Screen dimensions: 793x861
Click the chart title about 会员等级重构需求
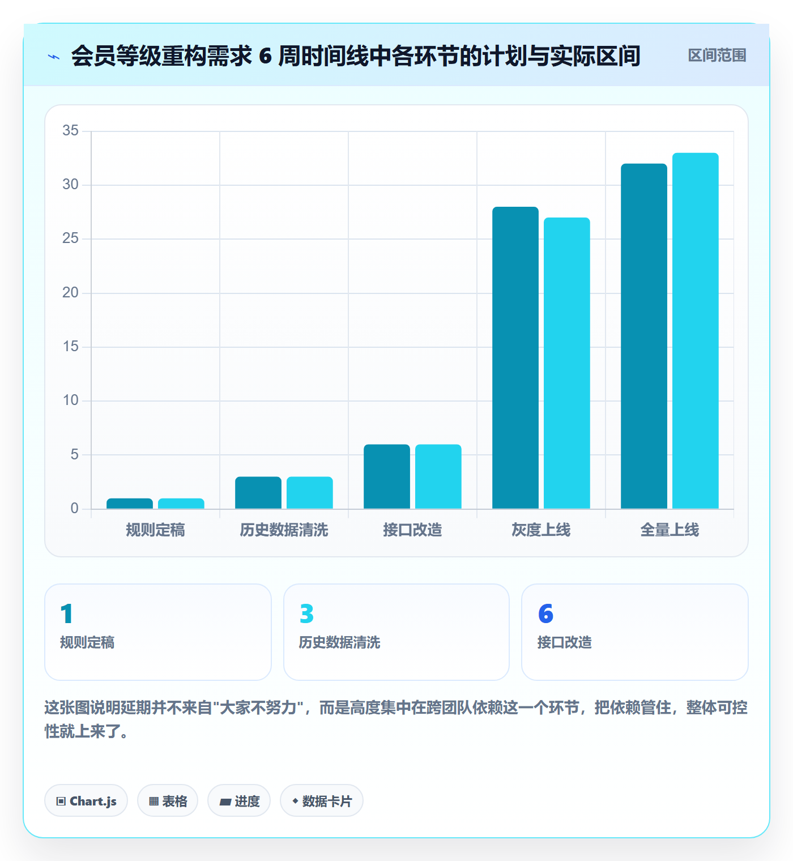[x=356, y=56]
